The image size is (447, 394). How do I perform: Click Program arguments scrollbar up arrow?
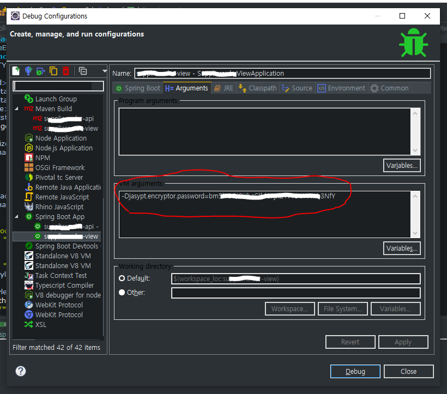click(415, 113)
